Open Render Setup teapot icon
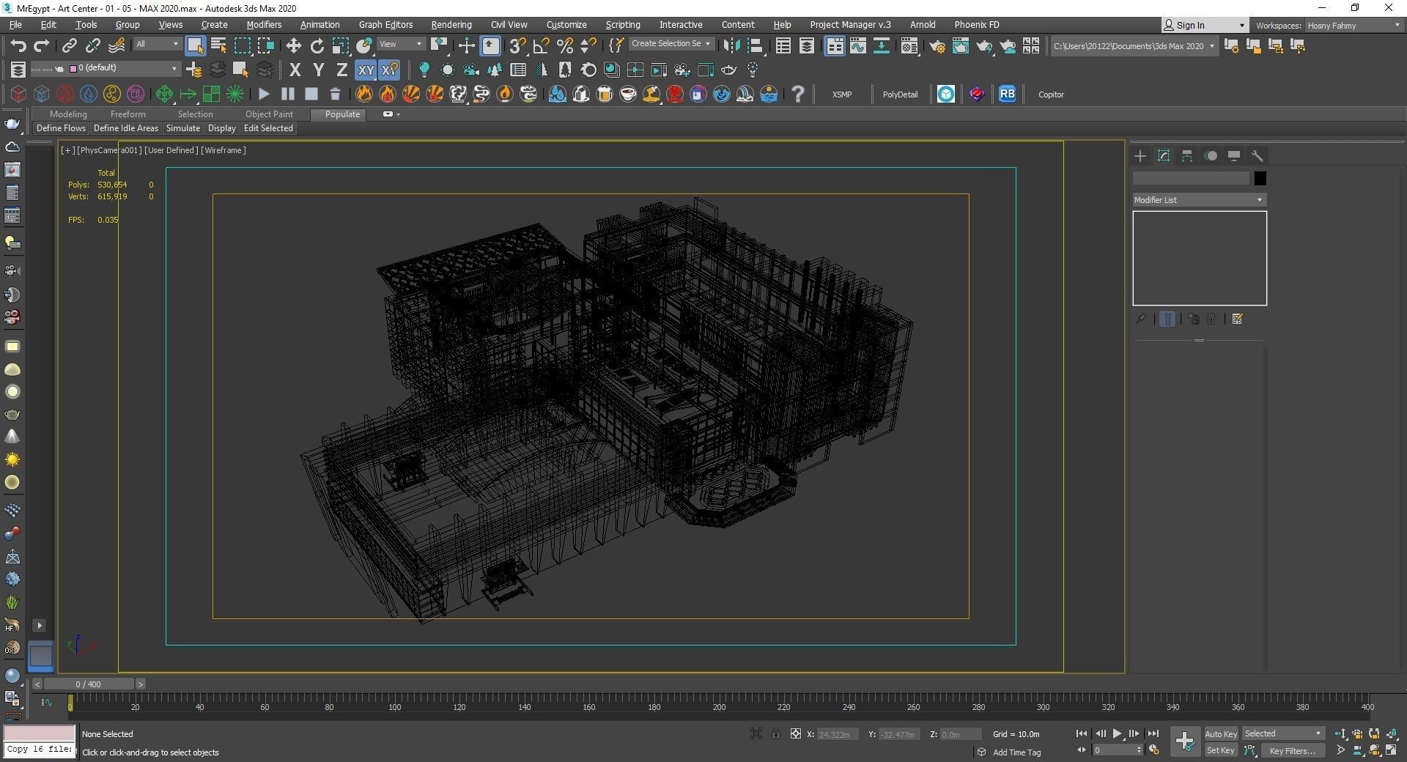The image size is (1407, 762). click(x=937, y=46)
